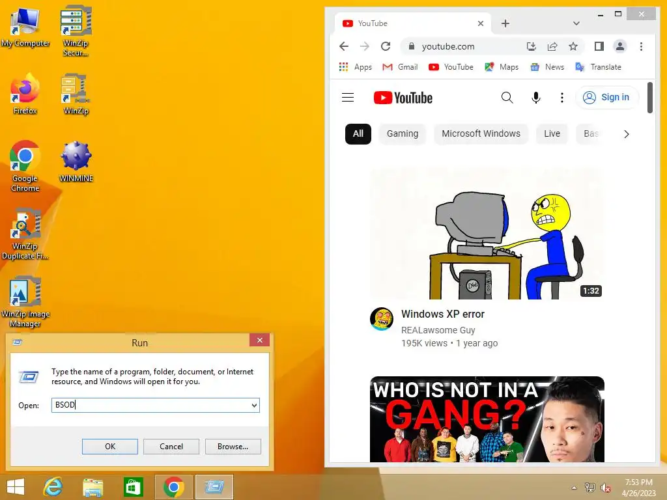667x500 pixels.
Task: Open the Windows XP error video title
Action: 443,314
